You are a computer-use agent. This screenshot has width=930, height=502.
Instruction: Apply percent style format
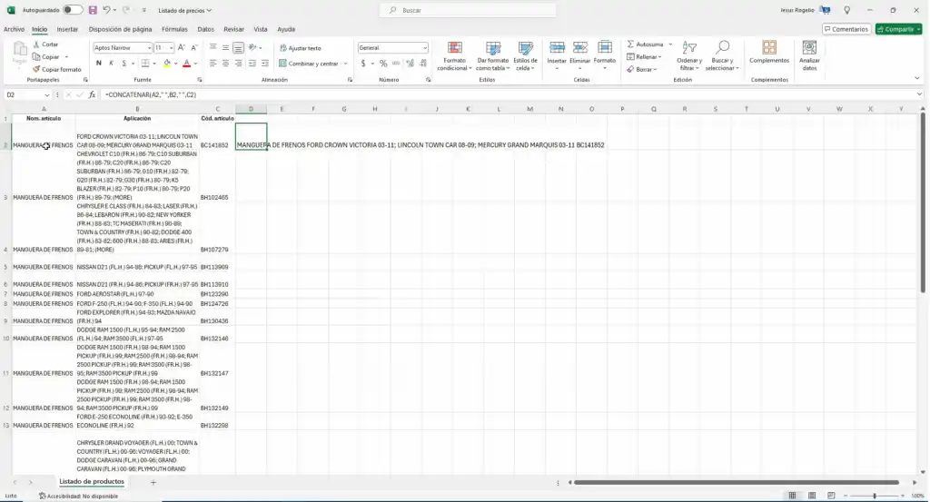pos(383,64)
